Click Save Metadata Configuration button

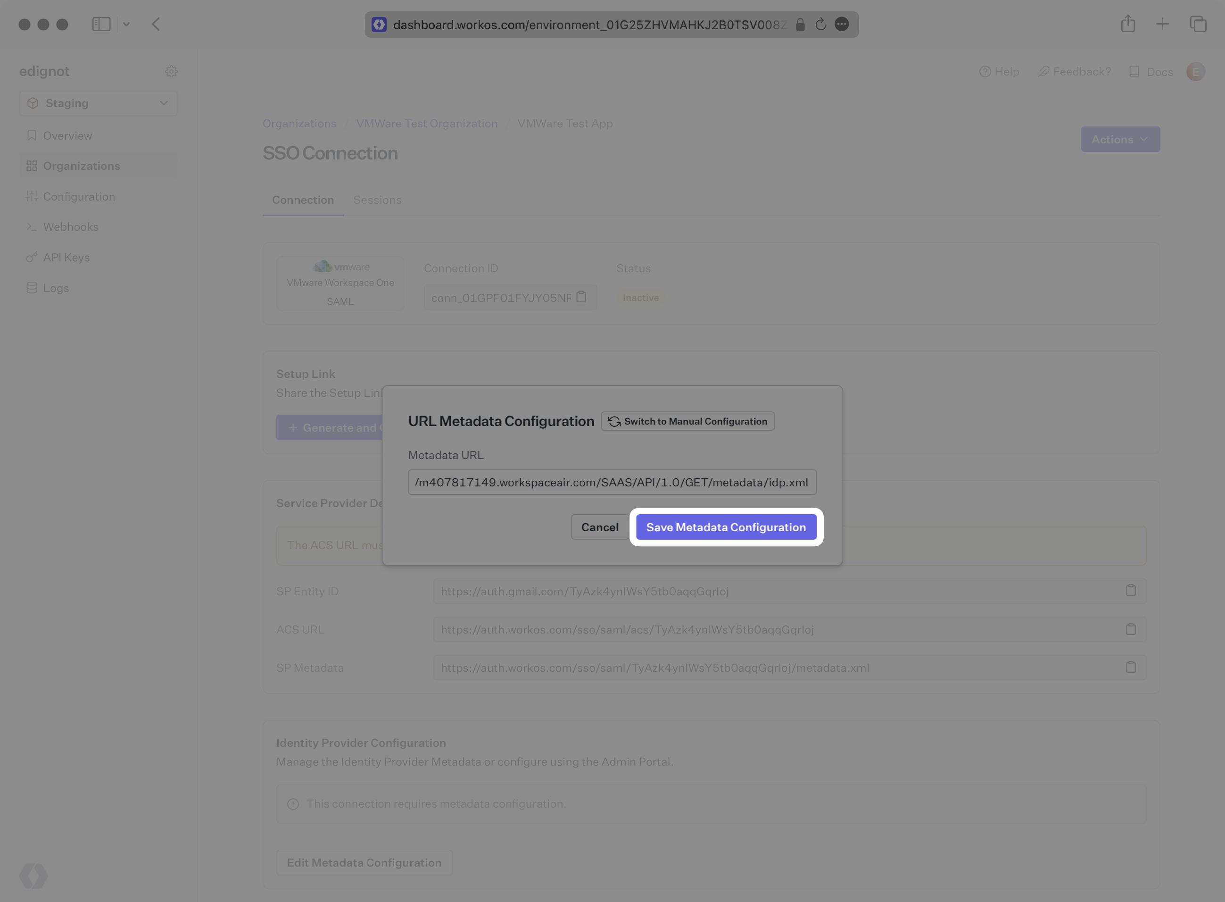point(726,527)
